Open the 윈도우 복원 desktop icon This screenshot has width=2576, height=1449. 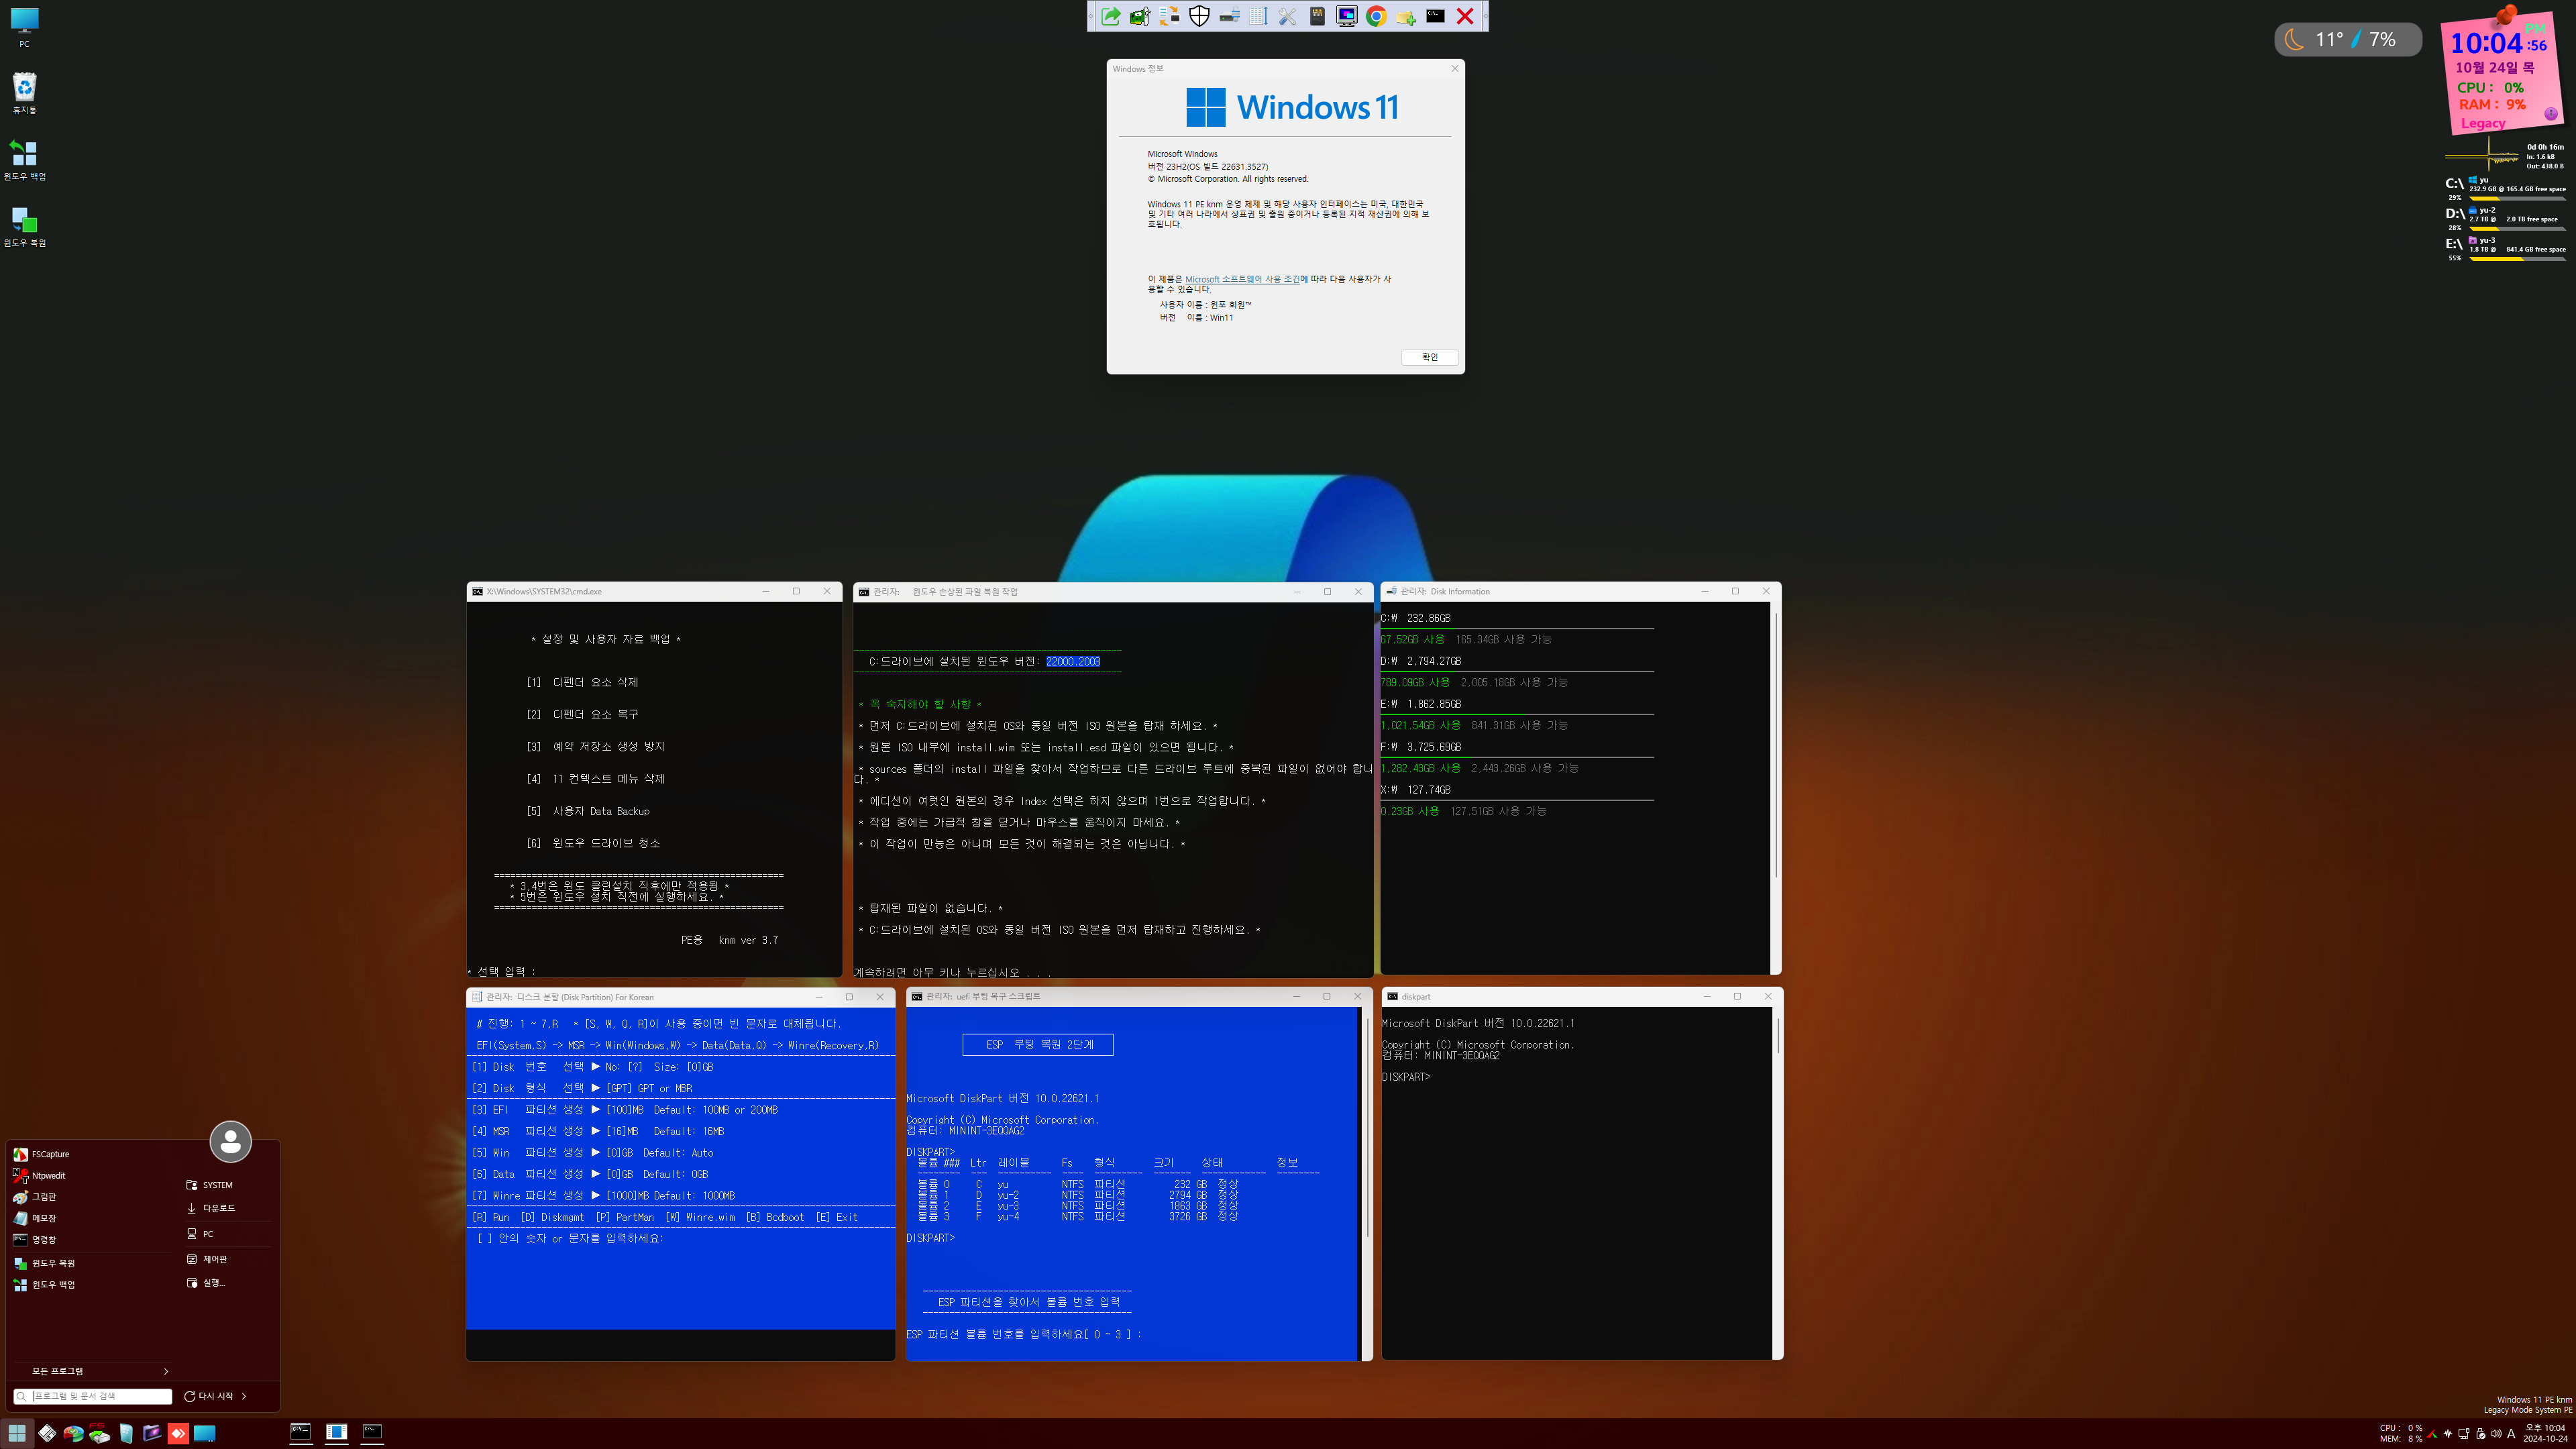pos(24,226)
